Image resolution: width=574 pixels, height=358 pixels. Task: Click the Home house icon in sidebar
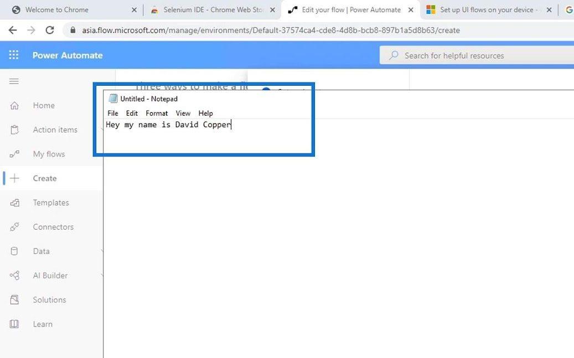pos(14,106)
